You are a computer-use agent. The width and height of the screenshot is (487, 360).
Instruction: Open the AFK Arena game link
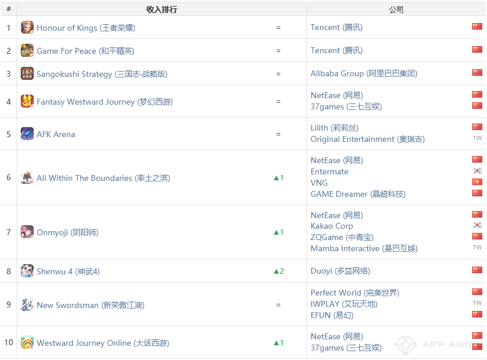point(56,134)
